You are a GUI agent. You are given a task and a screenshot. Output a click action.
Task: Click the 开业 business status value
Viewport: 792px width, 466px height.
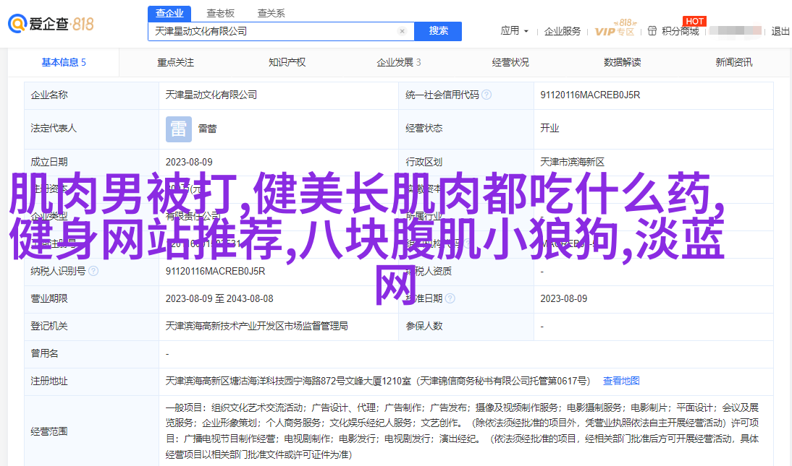(549, 128)
